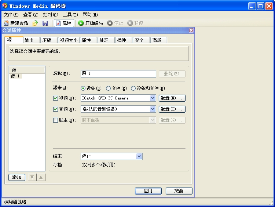Viewport: 275px width, 207px height.
Task: Uncheck the 音频(U) checkbox
Action: point(55,109)
